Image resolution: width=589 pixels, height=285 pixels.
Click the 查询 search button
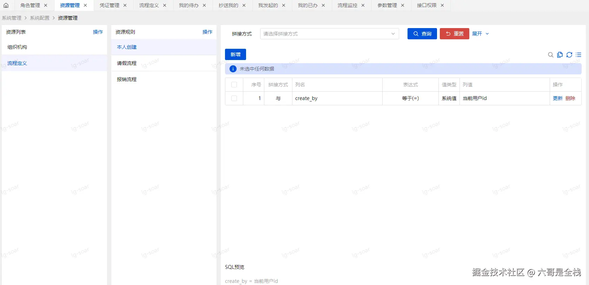pos(422,34)
